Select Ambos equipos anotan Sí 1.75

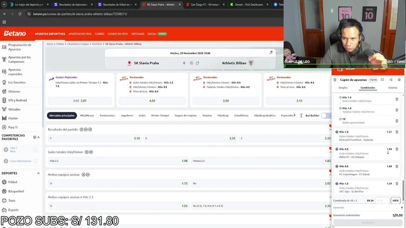click(118, 183)
